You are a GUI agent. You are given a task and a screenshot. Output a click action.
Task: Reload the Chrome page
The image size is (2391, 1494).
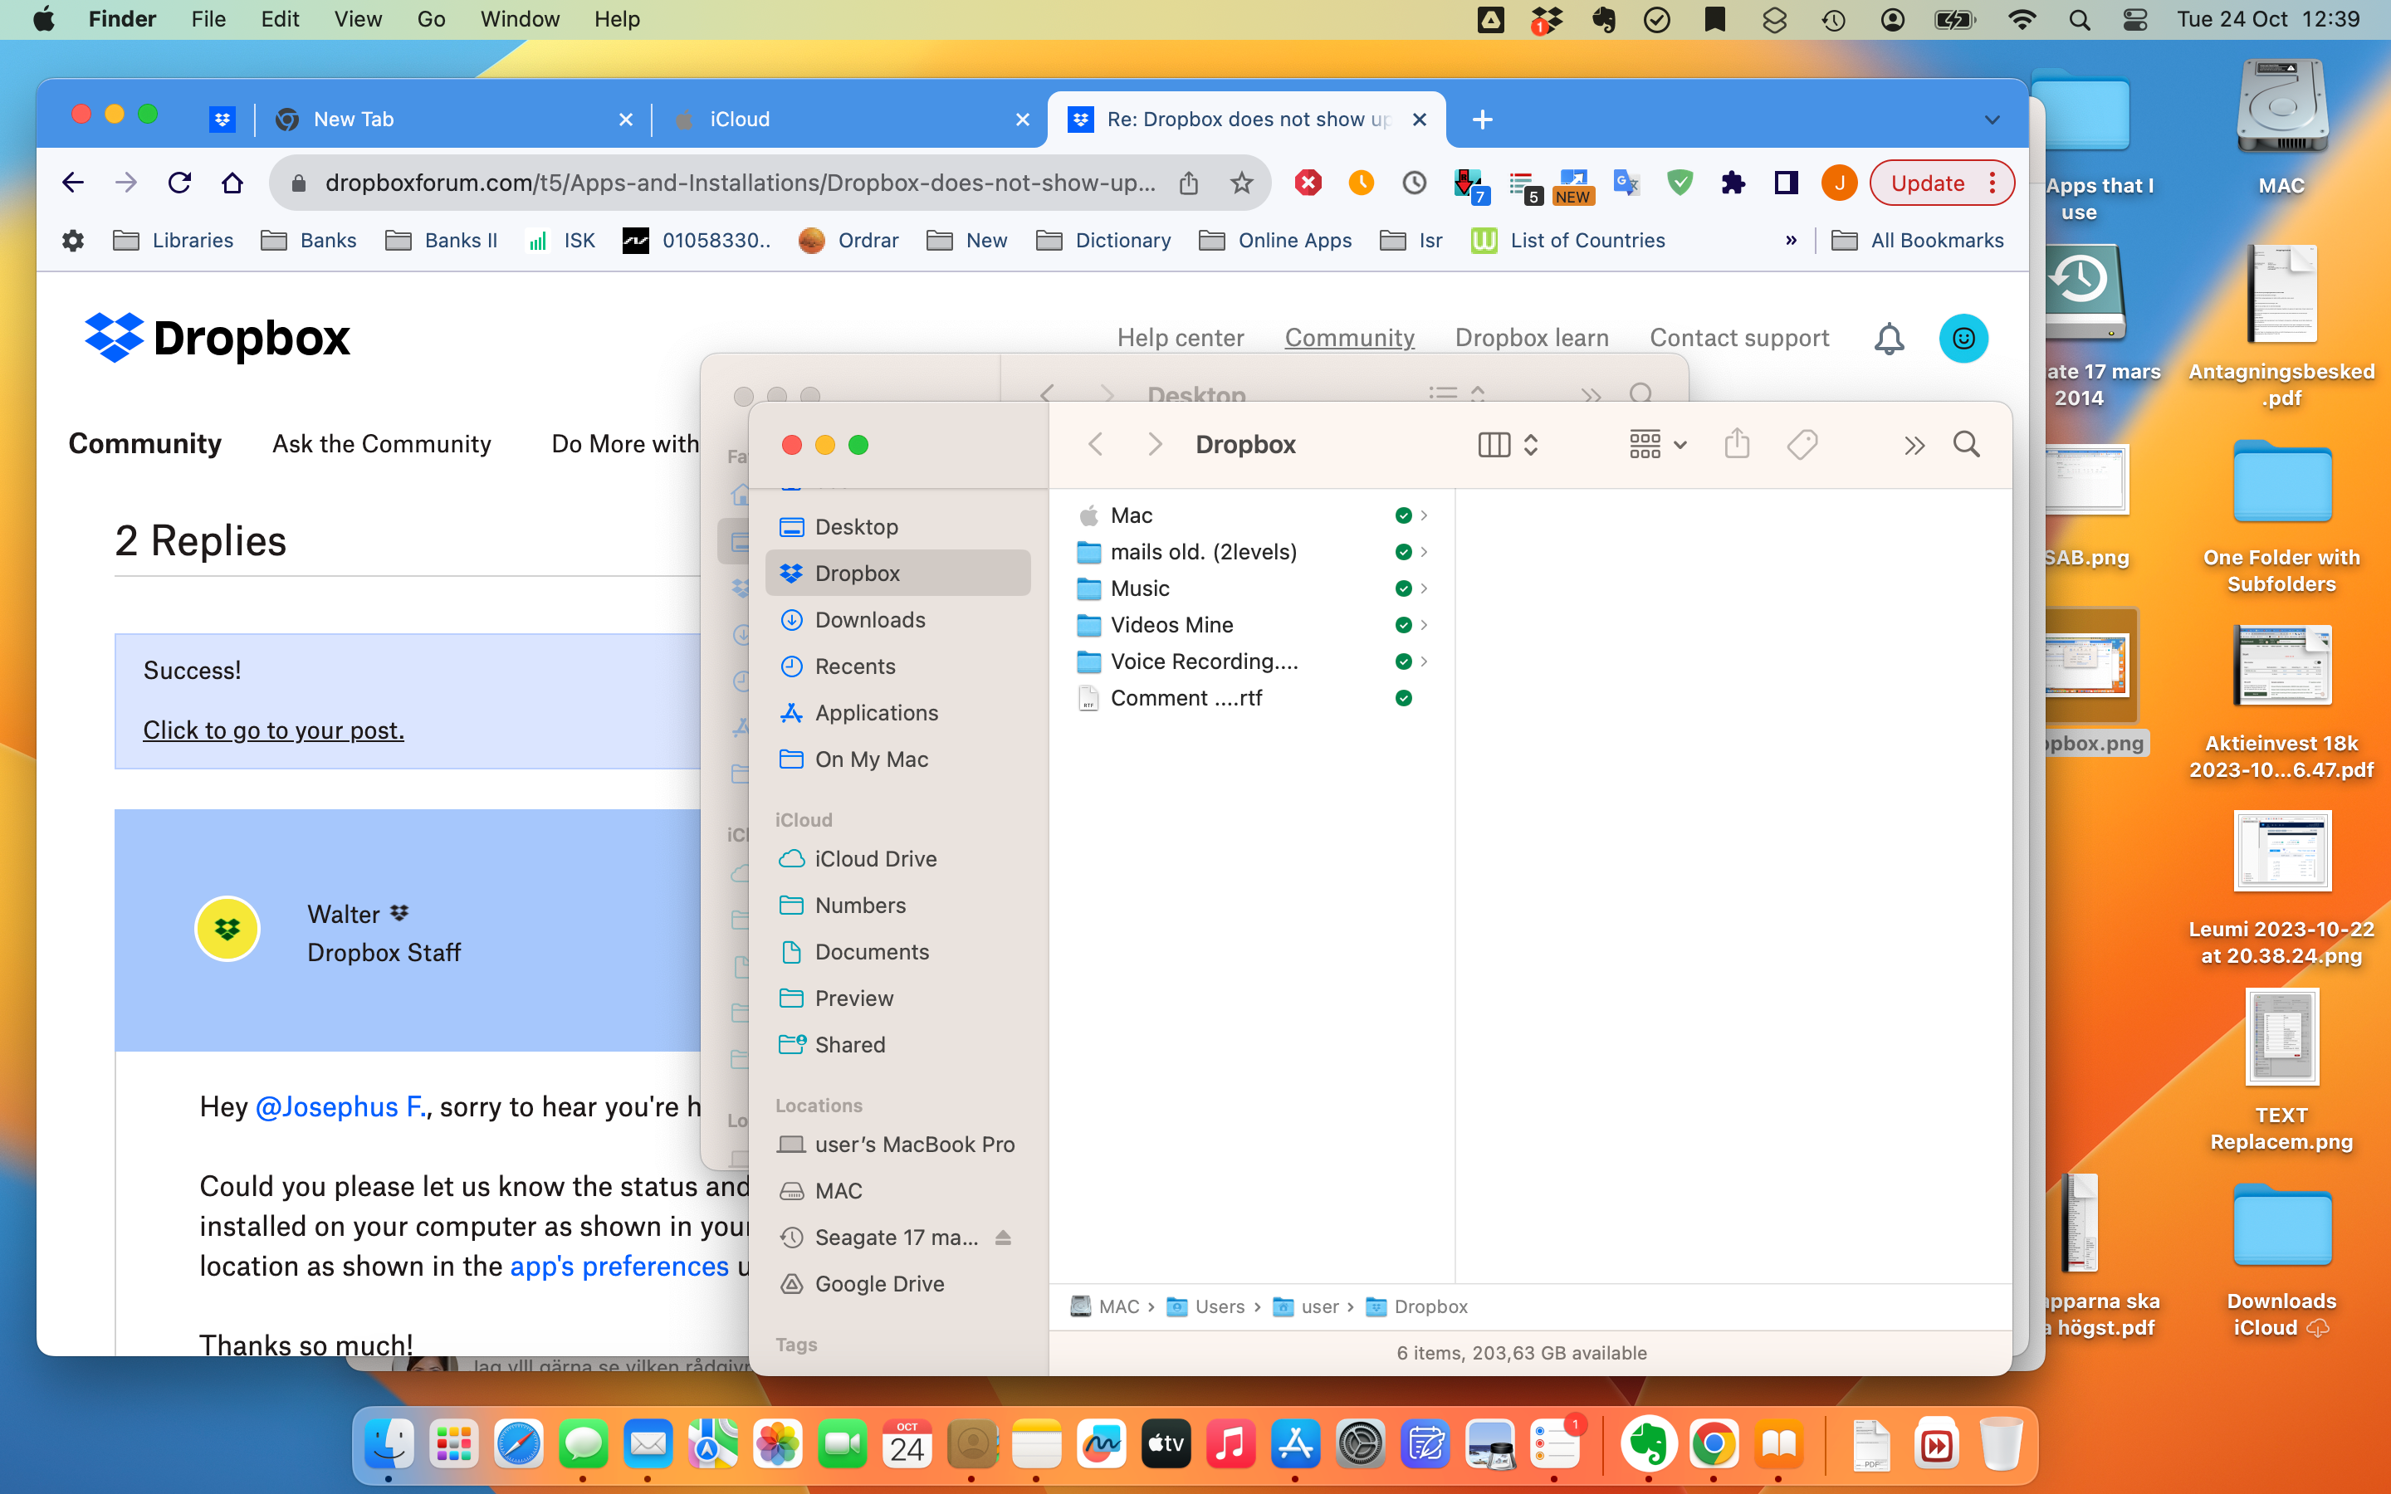pyautogui.click(x=178, y=183)
